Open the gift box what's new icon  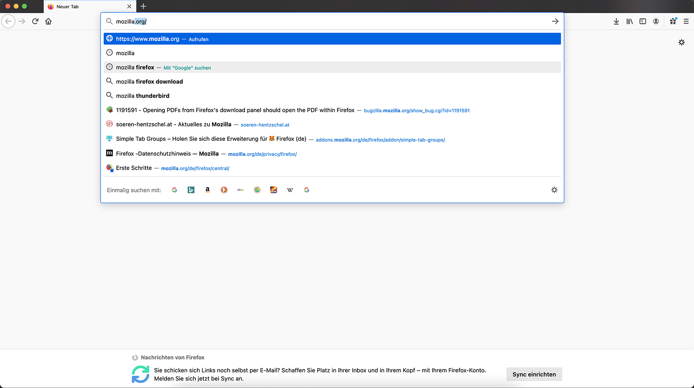tap(673, 21)
